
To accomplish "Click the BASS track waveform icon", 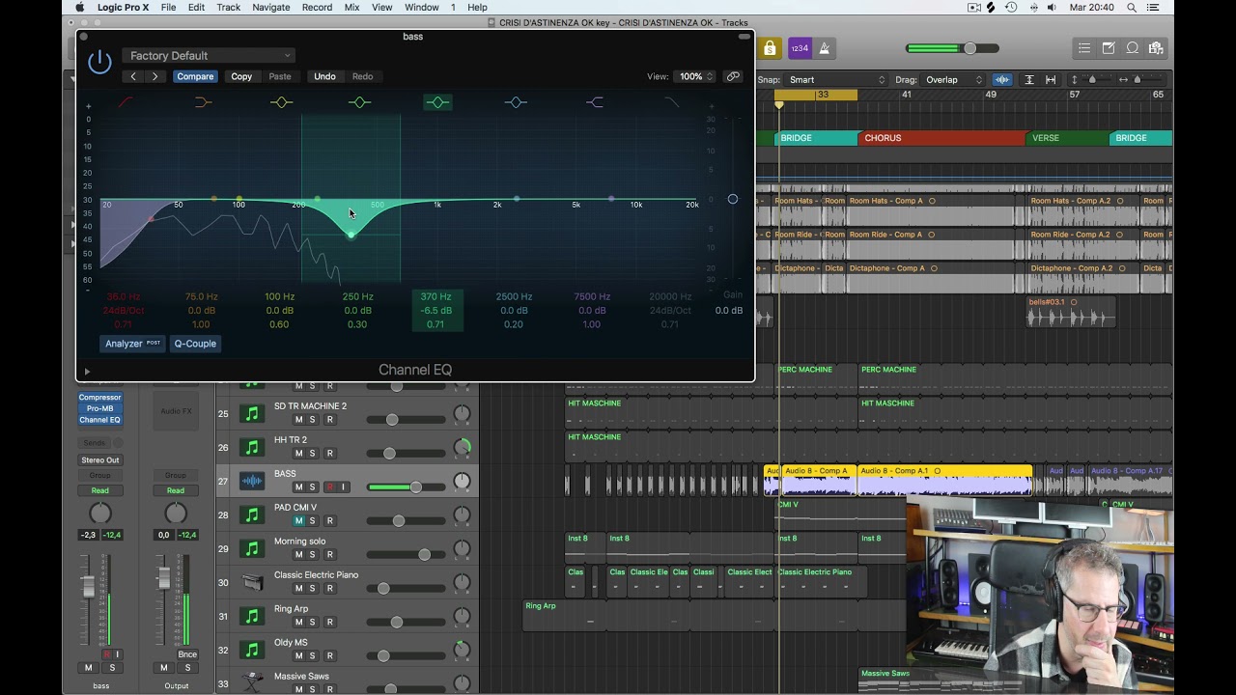I will click(x=252, y=481).
